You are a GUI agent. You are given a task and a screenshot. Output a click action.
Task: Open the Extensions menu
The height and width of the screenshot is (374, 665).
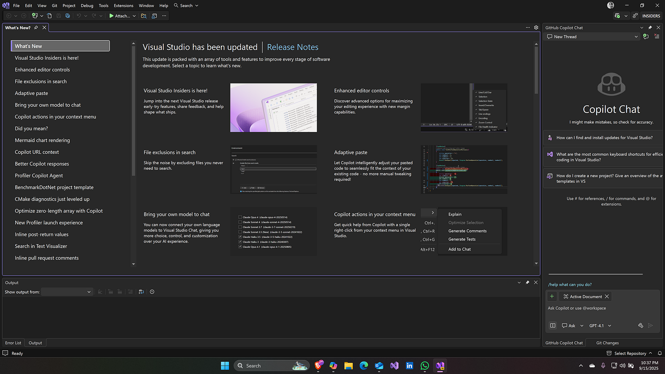[123, 6]
